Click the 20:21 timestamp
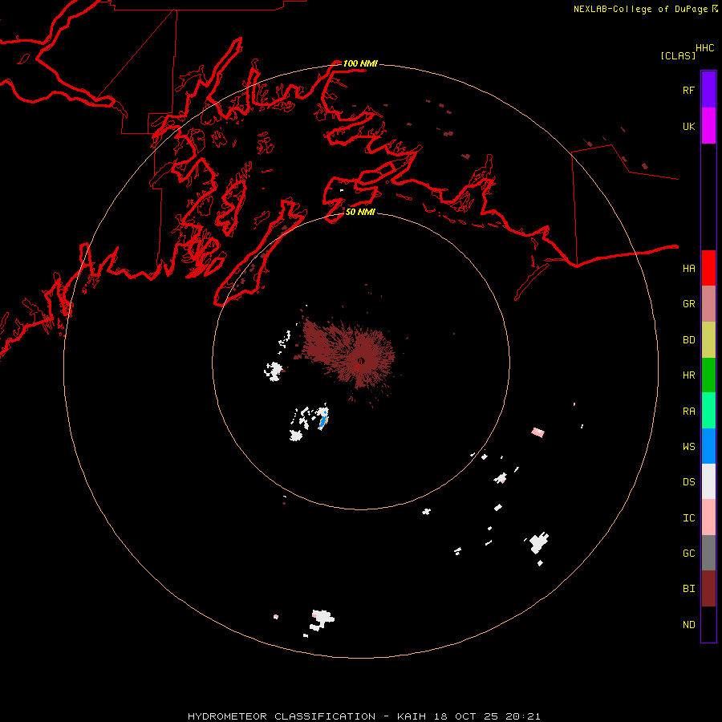Image resolution: width=722 pixels, height=722 pixels. point(522,716)
